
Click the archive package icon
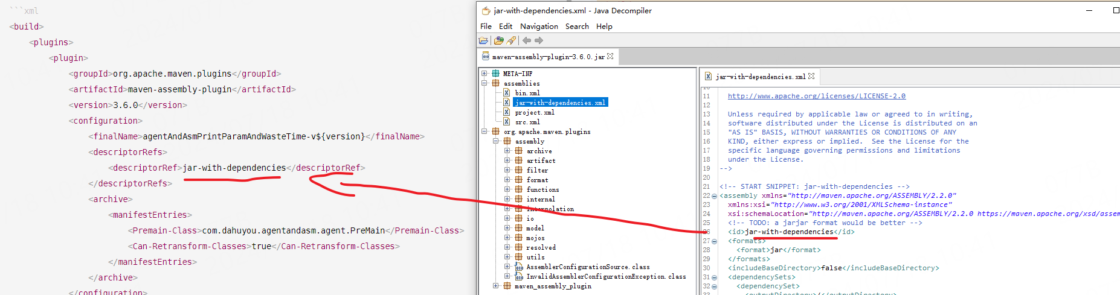(518, 151)
